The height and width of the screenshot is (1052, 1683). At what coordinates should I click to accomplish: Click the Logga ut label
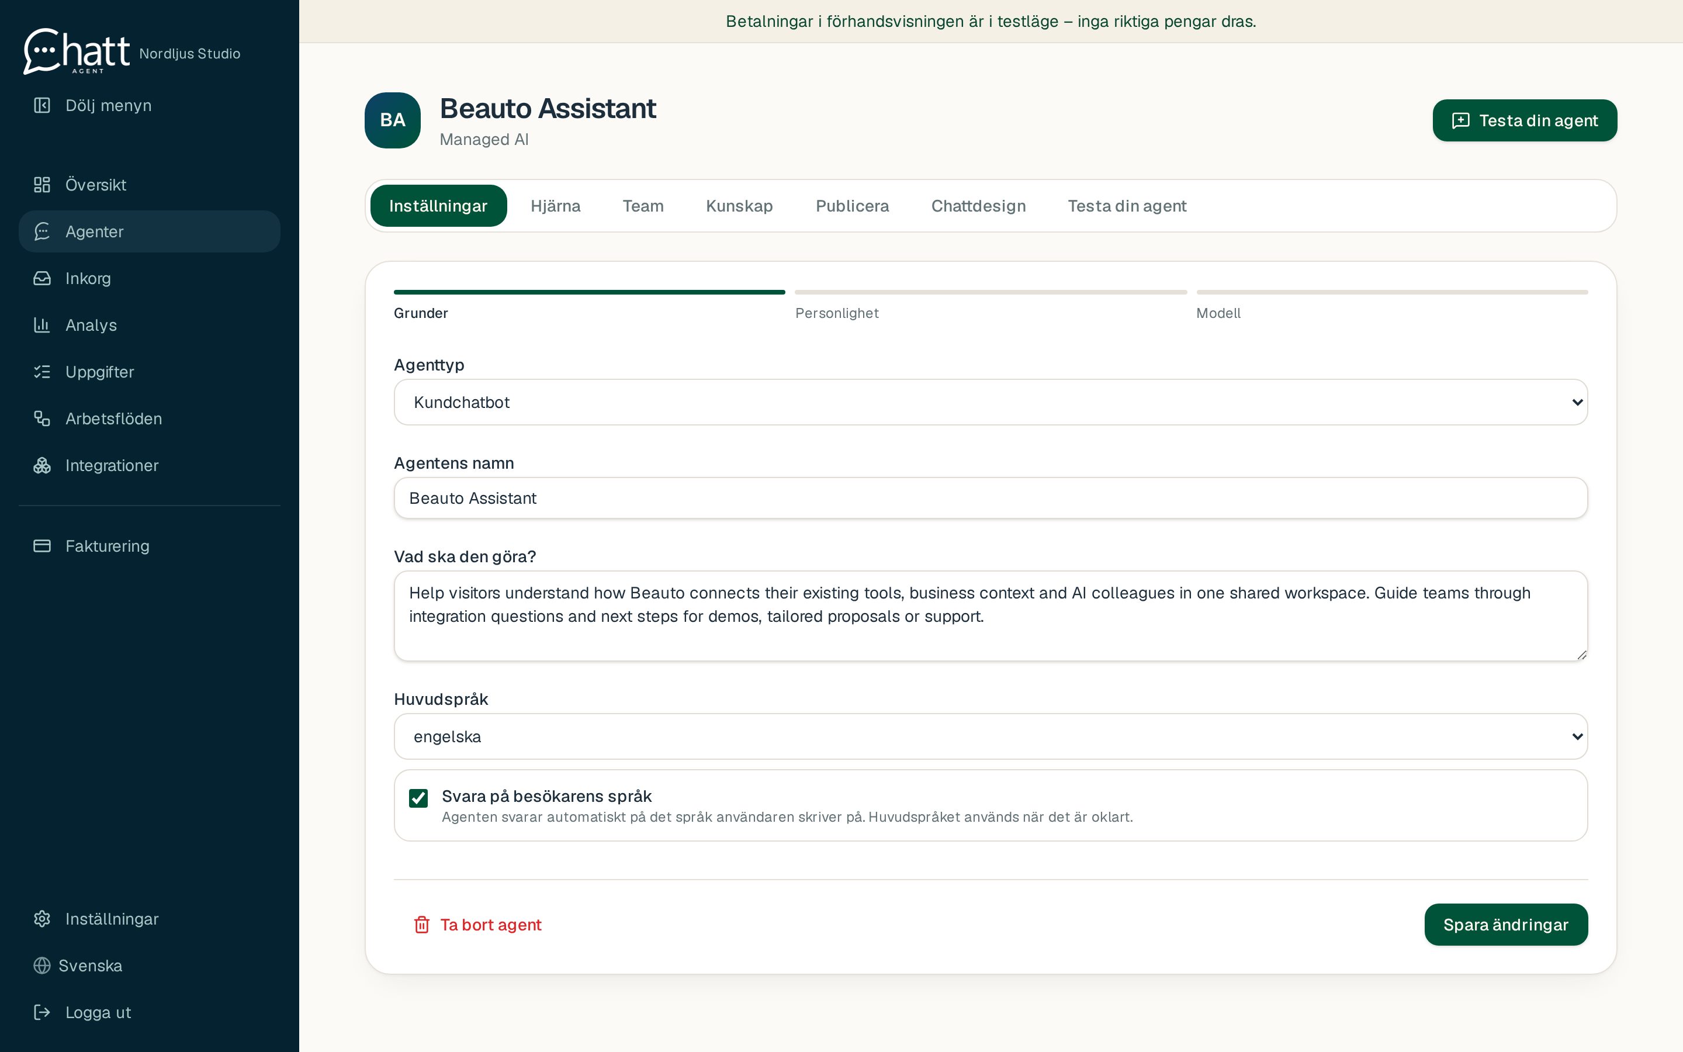click(x=98, y=1012)
